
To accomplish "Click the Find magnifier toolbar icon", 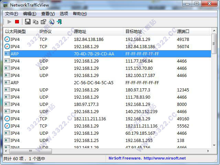I will point(51,22).
